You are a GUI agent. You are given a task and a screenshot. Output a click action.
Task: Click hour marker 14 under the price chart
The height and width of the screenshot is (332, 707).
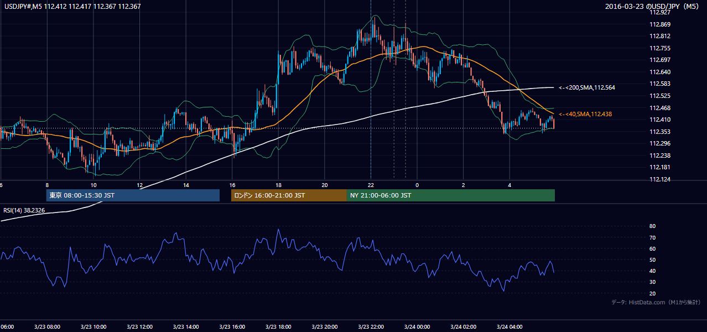[x=186, y=185]
